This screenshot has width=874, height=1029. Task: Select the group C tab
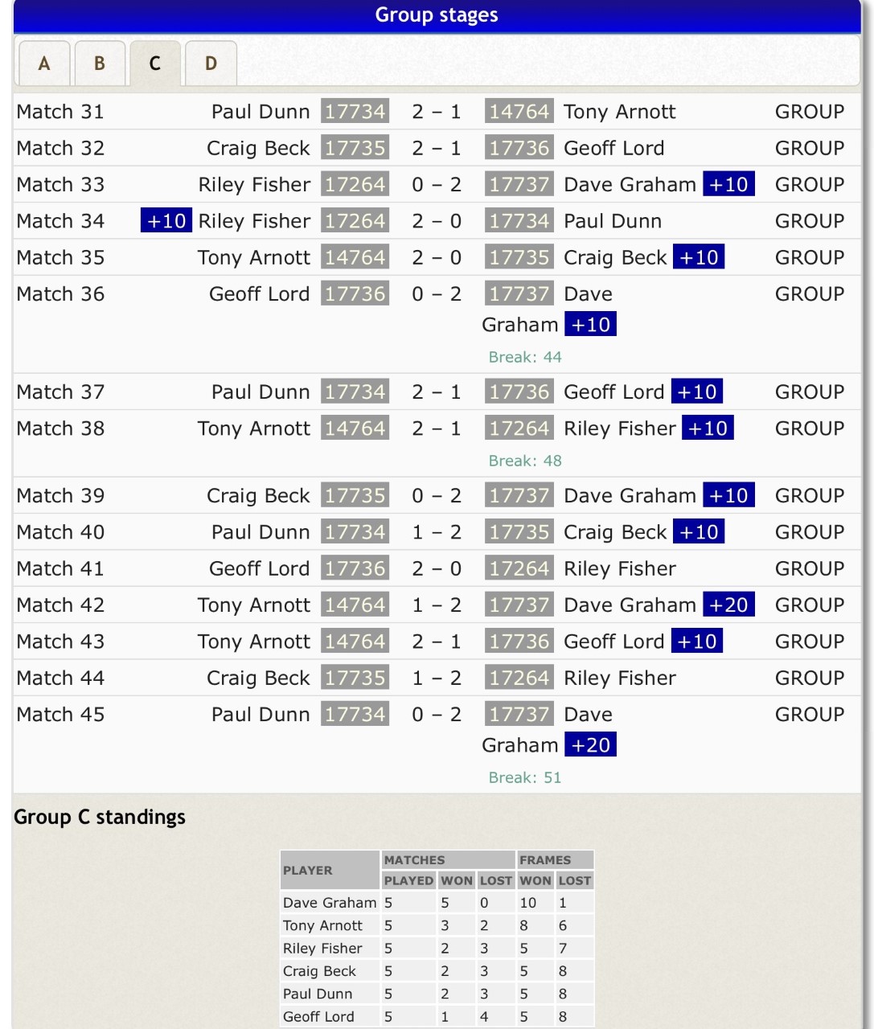point(154,64)
